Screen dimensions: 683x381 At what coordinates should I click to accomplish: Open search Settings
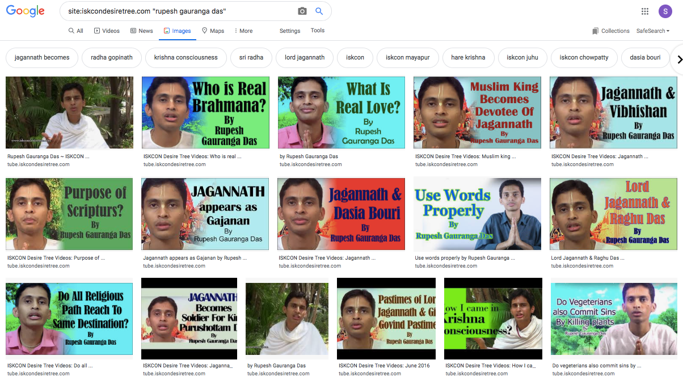290,31
